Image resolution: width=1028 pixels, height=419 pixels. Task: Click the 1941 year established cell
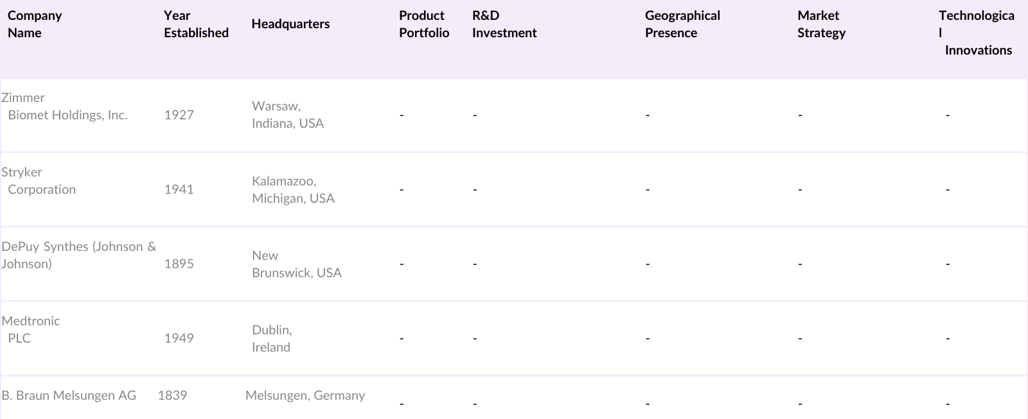tap(179, 189)
